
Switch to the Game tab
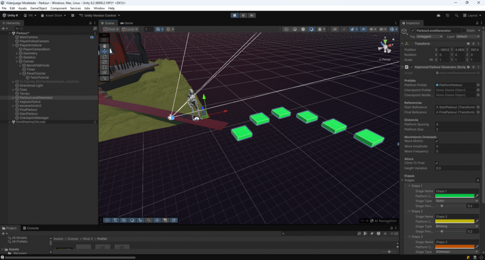point(126,23)
